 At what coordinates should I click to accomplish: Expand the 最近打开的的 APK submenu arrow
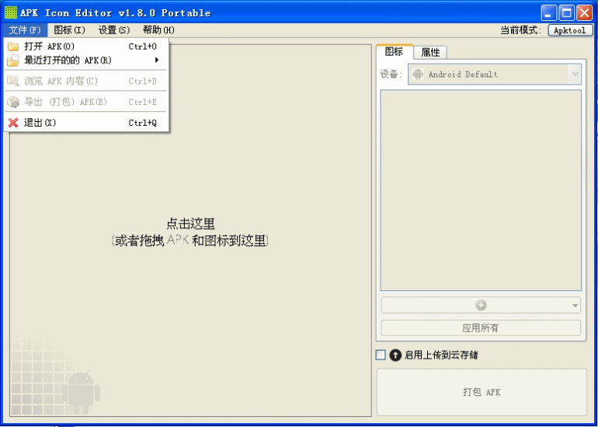click(x=157, y=60)
